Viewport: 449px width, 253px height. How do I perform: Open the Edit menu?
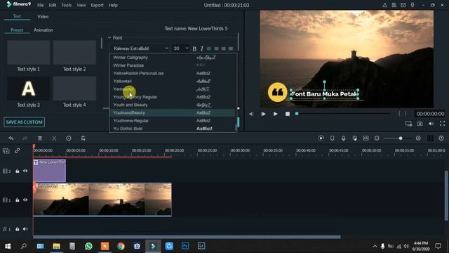tap(53, 5)
